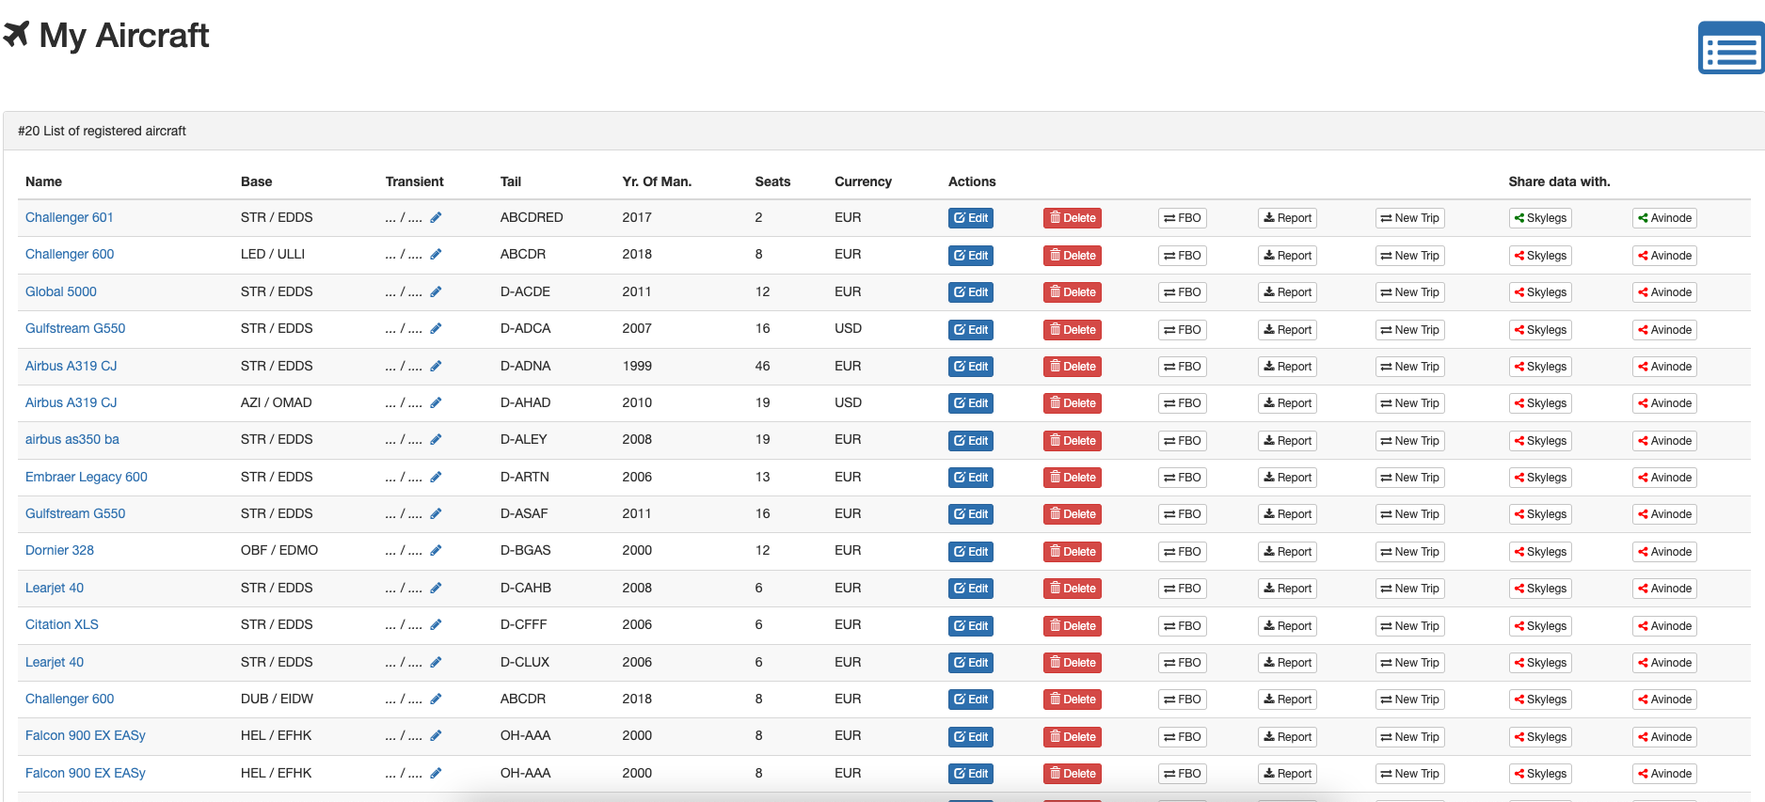Open the Dornier 328 aircraft link
1765x802 pixels.
click(59, 550)
